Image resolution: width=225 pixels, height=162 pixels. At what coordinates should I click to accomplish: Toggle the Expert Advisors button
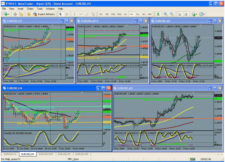[44, 14]
